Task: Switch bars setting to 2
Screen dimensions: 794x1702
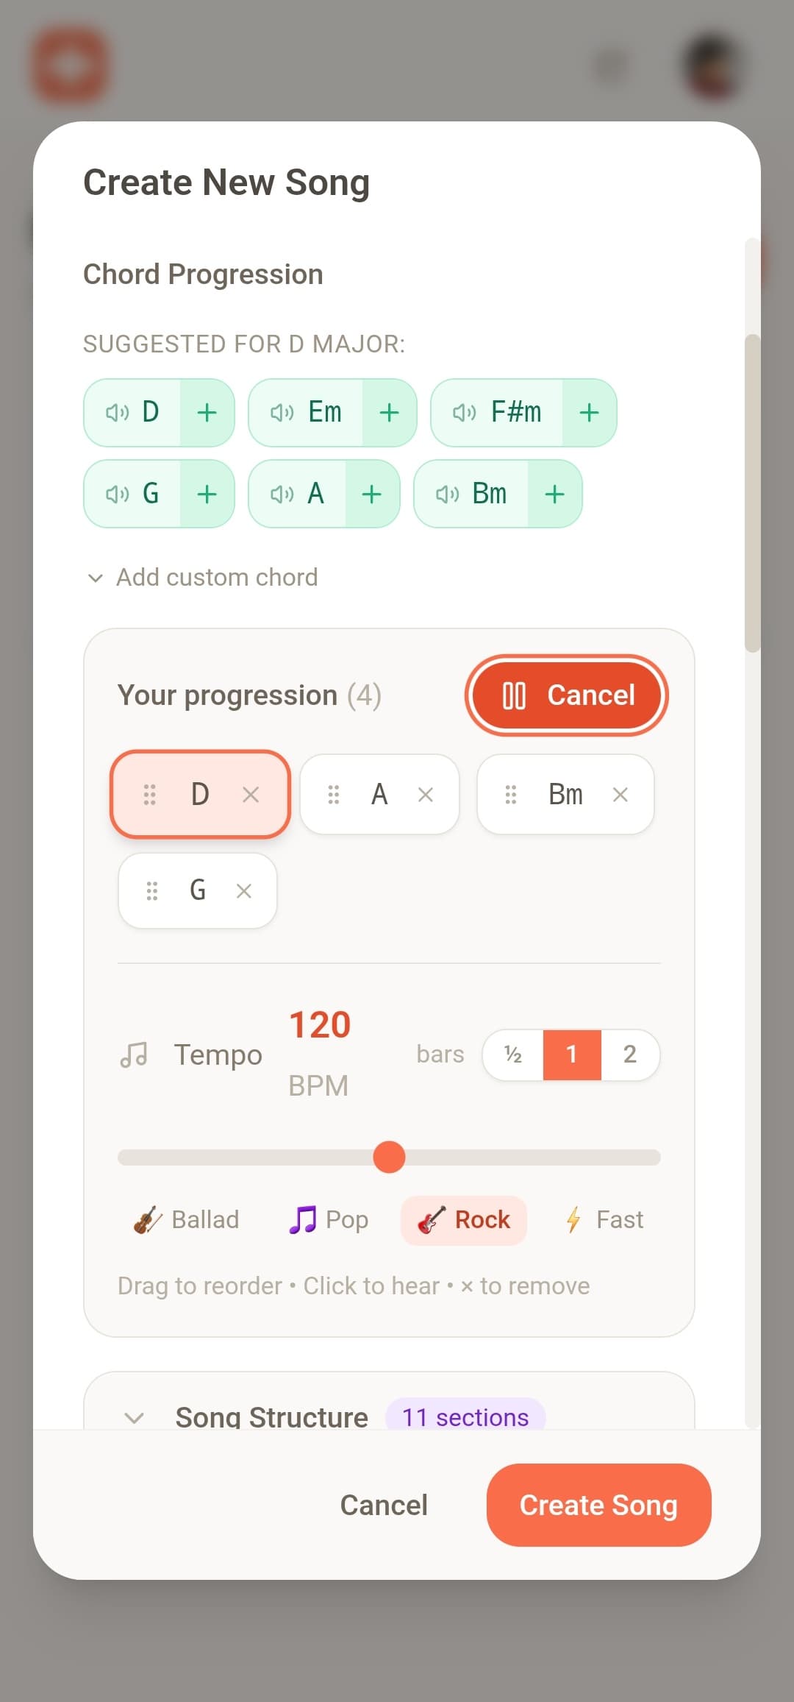Action: (x=630, y=1054)
